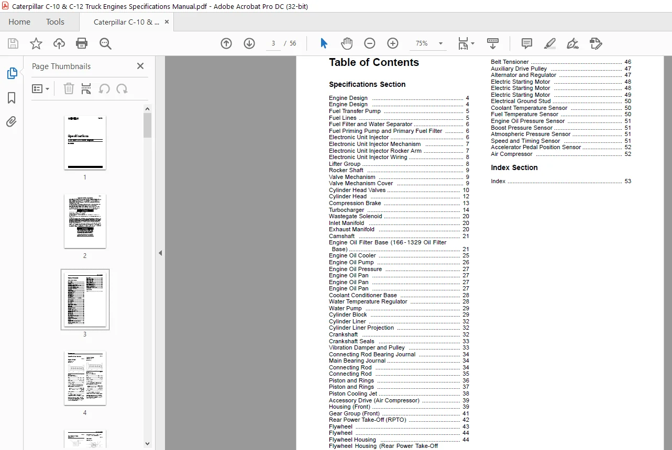Click the Table of Contents heading
Image resolution: width=672 pixels, height=450 pixels.
374,63
